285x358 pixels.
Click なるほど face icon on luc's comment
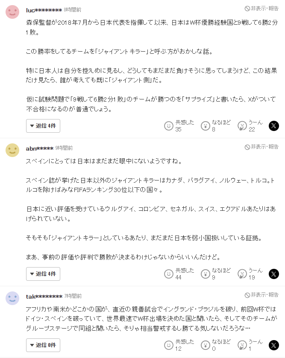[206, 126]
